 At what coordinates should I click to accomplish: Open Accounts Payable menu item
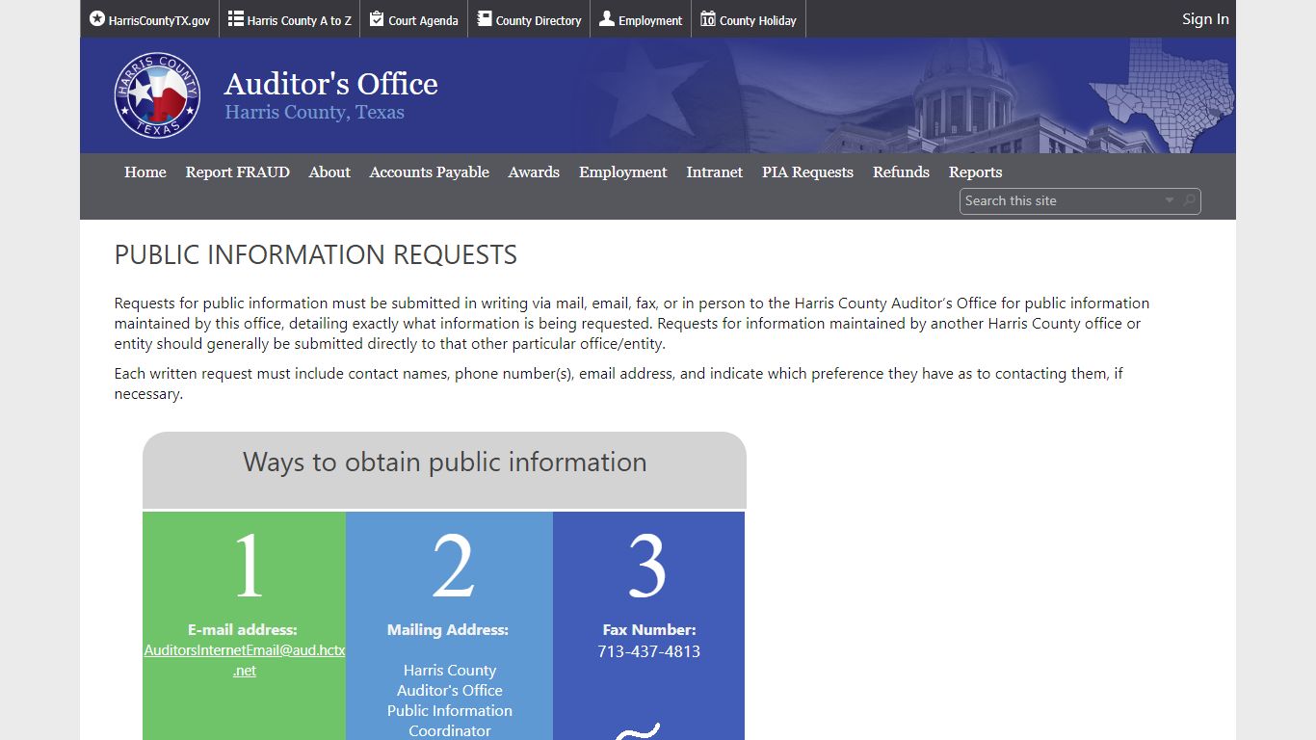(x=430, y=172)
